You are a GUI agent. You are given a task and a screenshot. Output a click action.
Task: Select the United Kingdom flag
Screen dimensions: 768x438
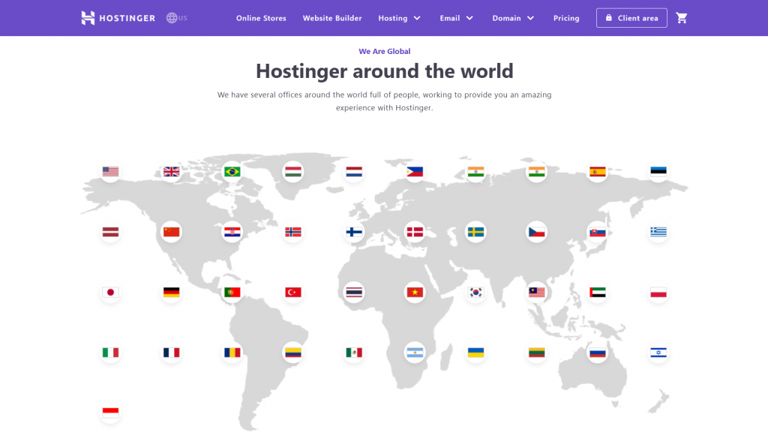172,172
